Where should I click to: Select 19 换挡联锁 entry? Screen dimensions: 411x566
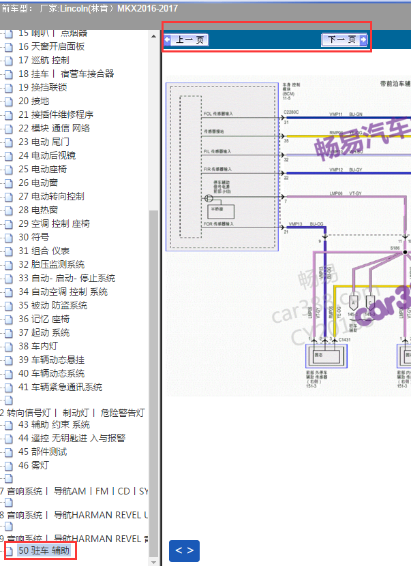pos(43,87)
